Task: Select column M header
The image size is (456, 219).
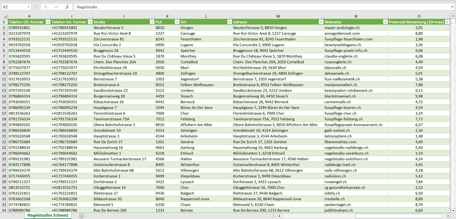Action: (278, 16)
